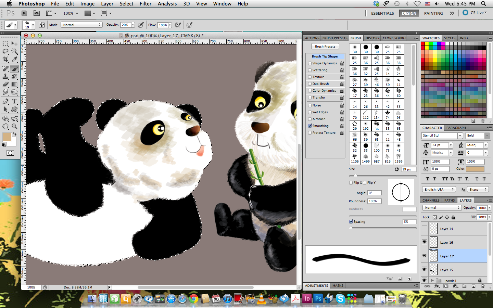493x308 pixels.
Task: Hide Layer 16 using eye icon
Action: [425, 242]
